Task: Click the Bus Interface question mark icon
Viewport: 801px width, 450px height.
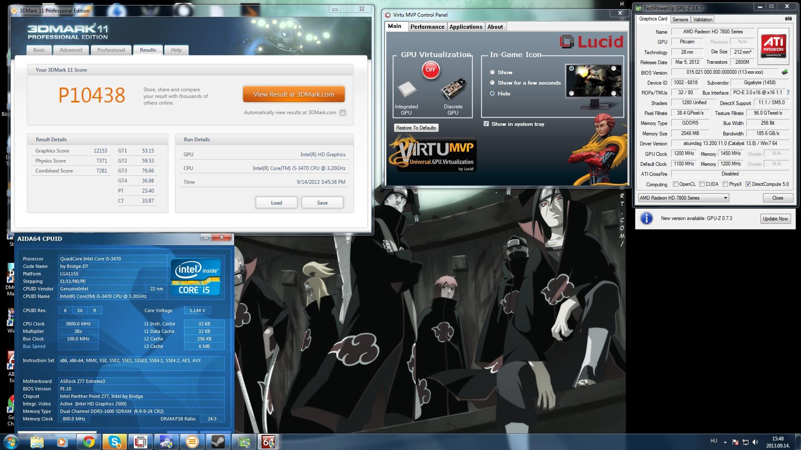Action: (x=788, y=92)
